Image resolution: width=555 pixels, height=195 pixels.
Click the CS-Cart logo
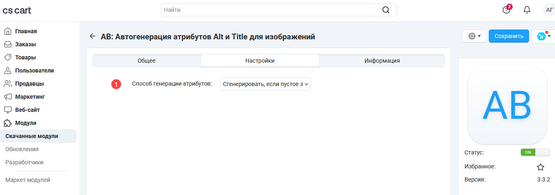tap(17, 10)
